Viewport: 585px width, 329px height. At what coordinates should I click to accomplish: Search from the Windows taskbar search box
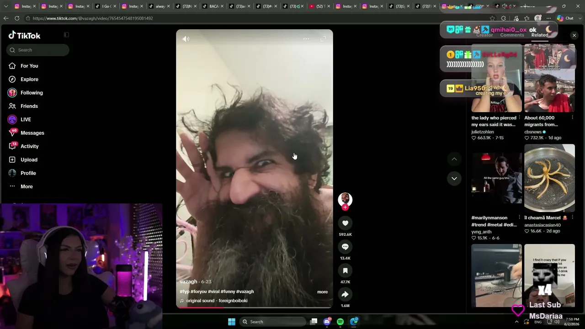273,322
